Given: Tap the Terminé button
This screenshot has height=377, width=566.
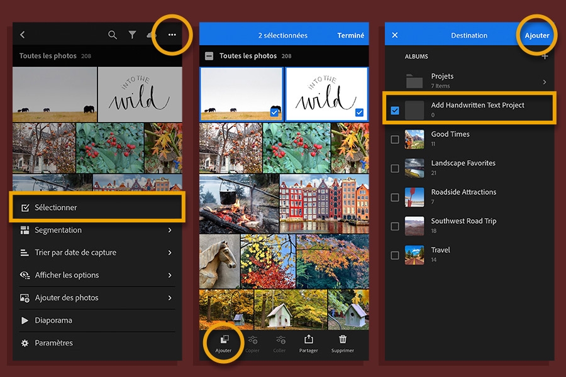Looking at the screenshot, I should click(x=350, y=35).
